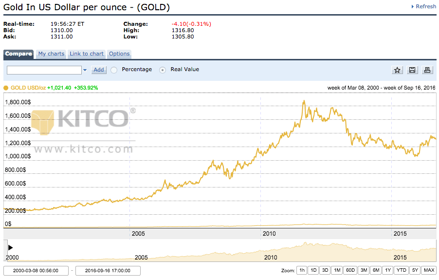The width and height of the screenshot is (439, 280).
Task: Click the end date field
Action: pos(108,271)
